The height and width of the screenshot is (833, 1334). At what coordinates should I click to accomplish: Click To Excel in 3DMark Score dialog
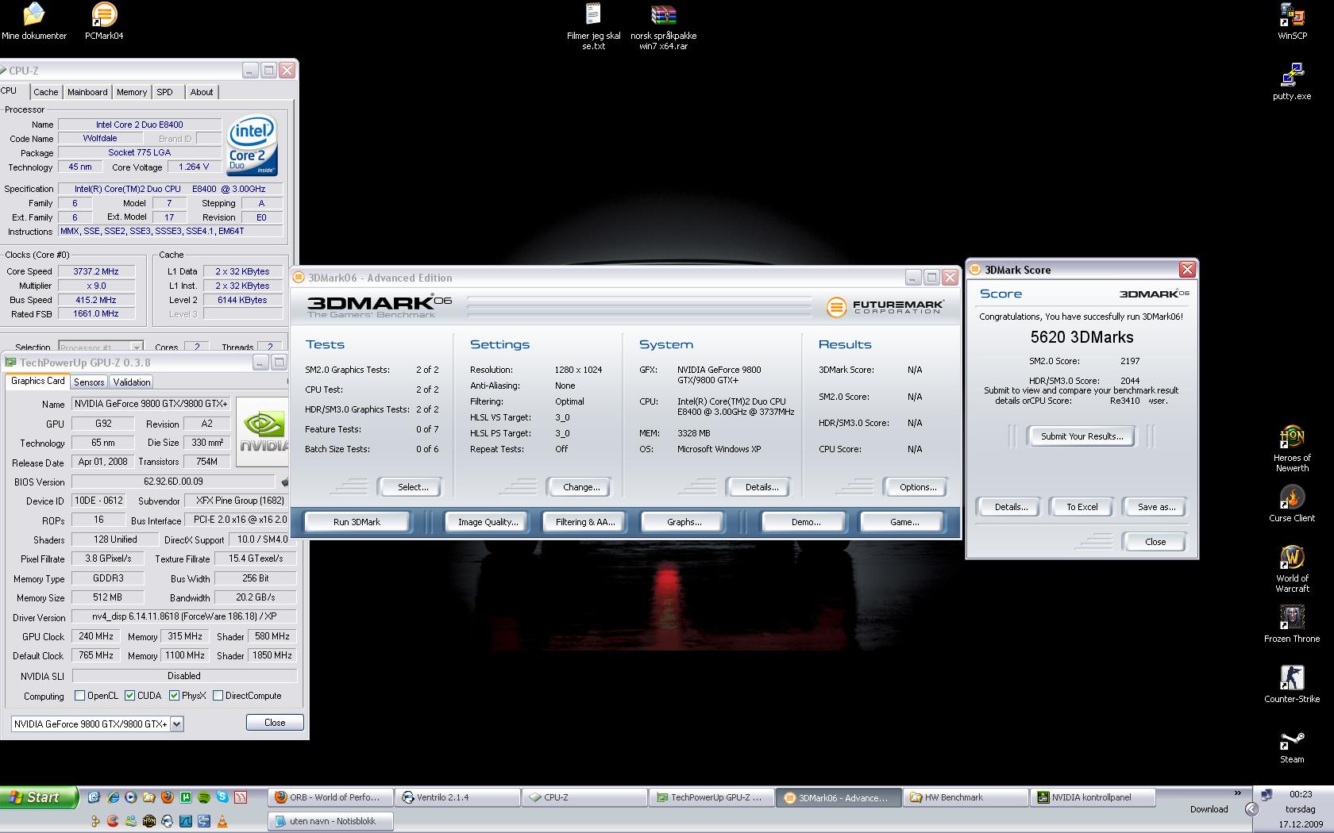click(1081, 507)
